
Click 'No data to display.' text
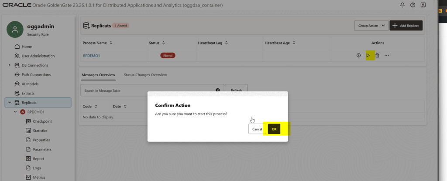tap(98, 117)
